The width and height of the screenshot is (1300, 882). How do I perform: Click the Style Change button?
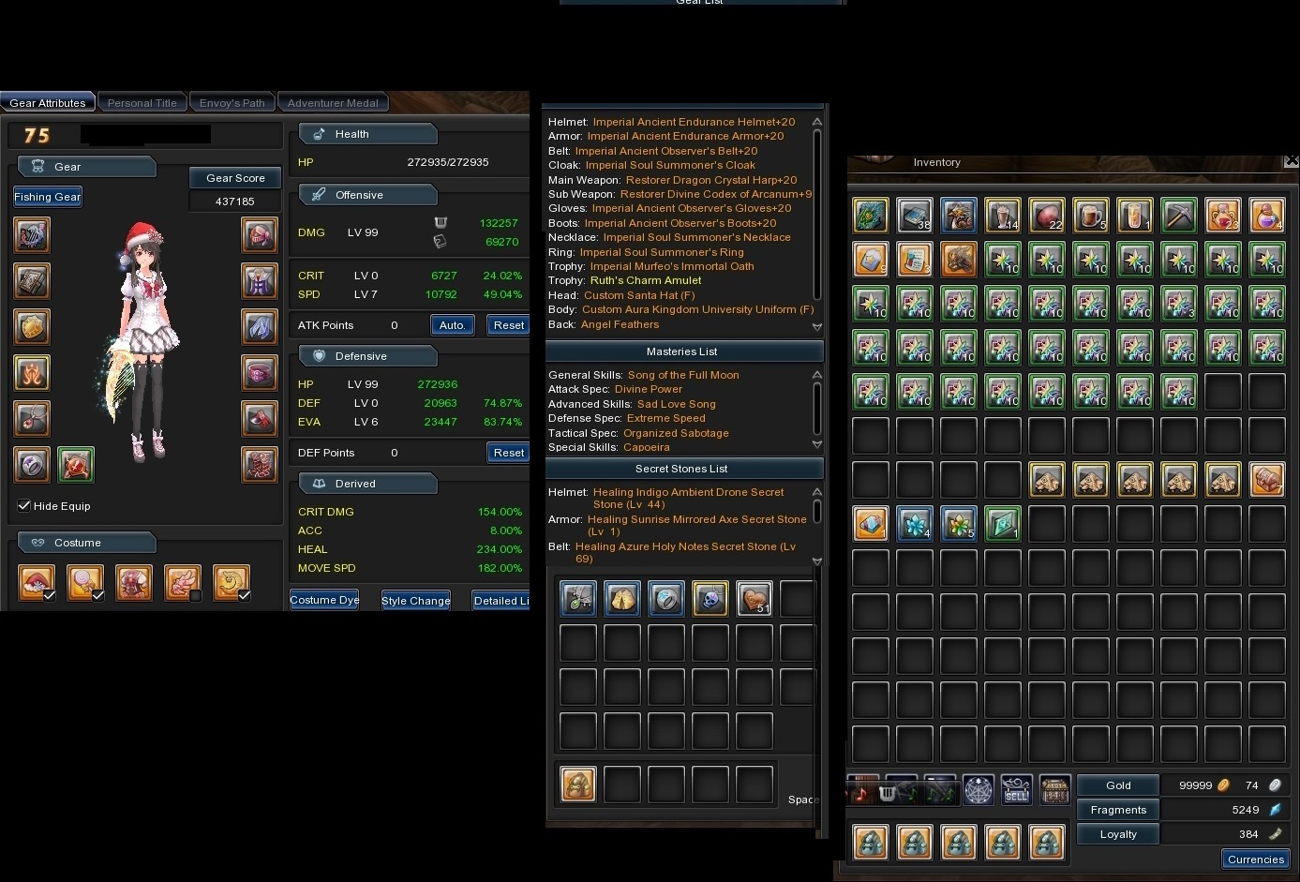pos(416,601)
